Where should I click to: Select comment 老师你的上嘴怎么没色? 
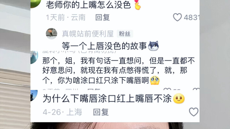[88, 5]
